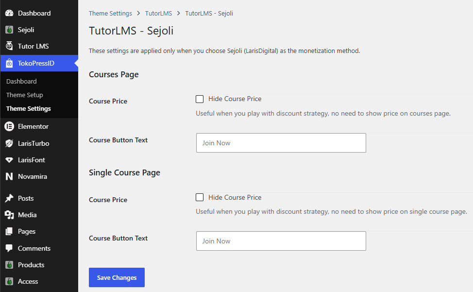Screen dimensions: 473x292
Task: Click the Comments speech bubble icon
Action: click(x=9, y=248)
